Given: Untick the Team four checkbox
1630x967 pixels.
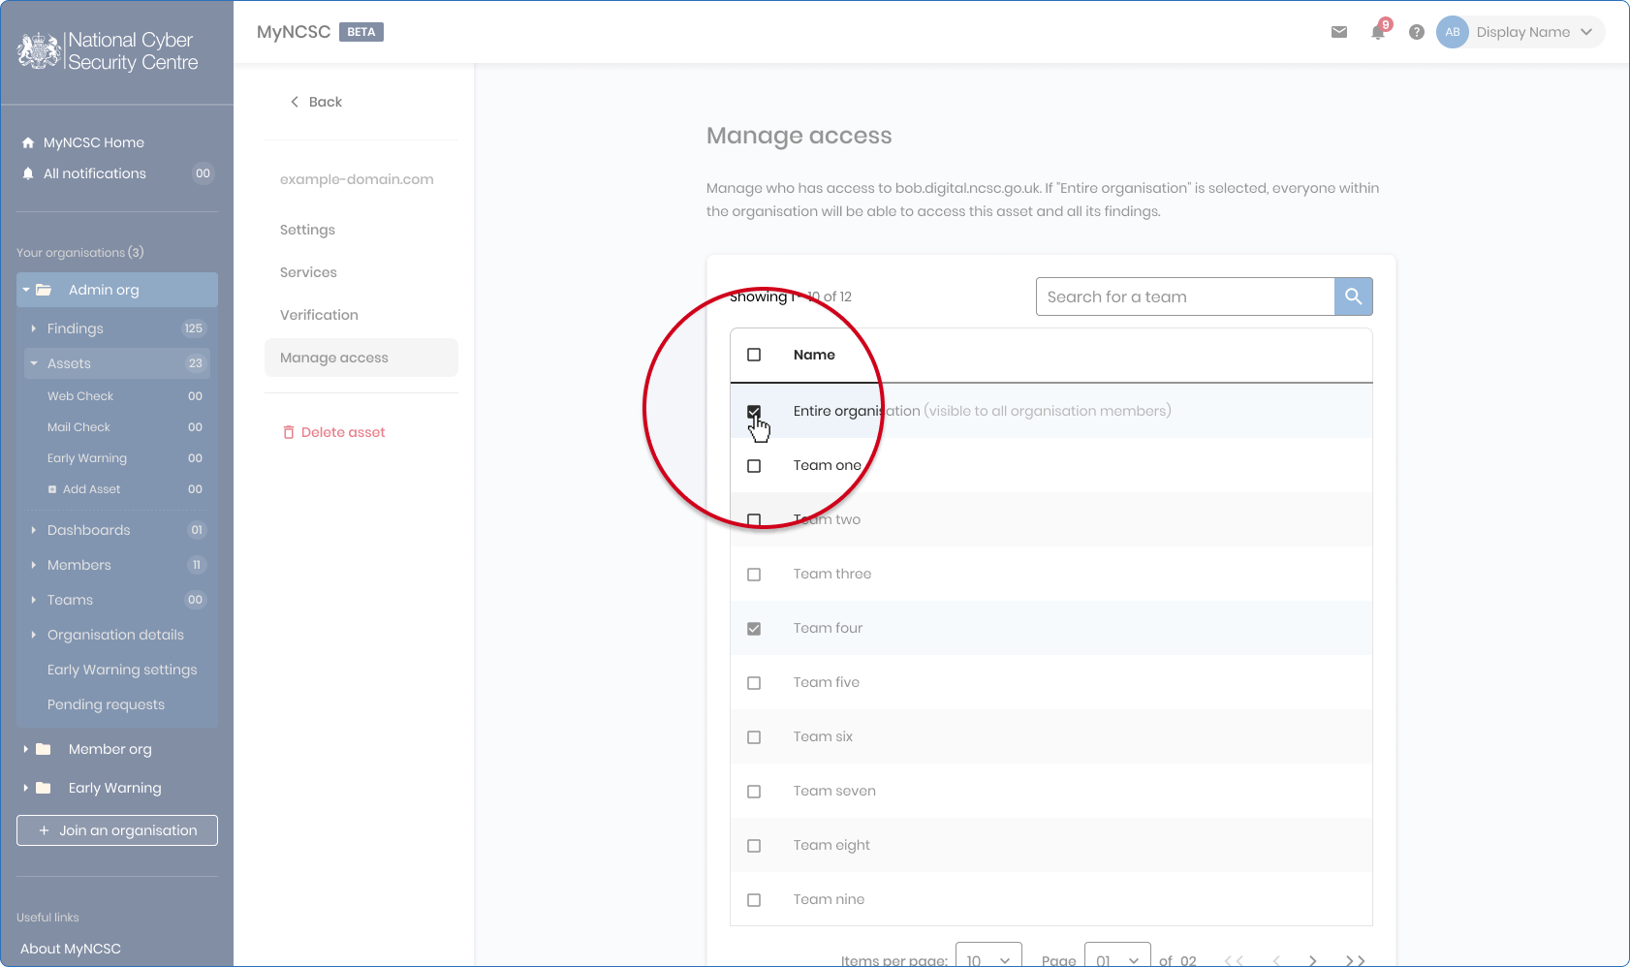Looking at the screenshot, I should coord(754,629).
